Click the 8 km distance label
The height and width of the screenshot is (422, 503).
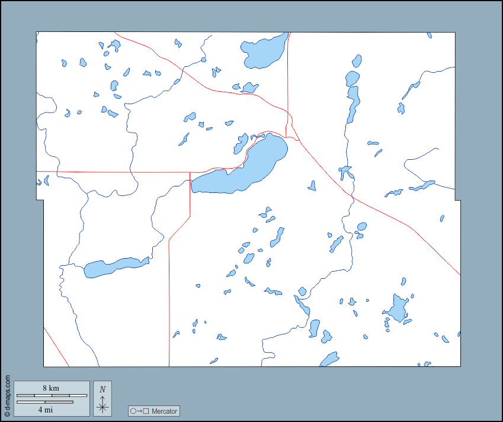click(50, 388)
